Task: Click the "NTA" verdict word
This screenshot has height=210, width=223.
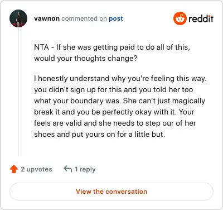Action: tap(41, 47)
